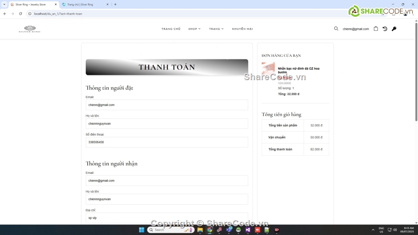Click the Địa chỉ field
Viewport: 418px width, 235px height.
coord(167,218)
